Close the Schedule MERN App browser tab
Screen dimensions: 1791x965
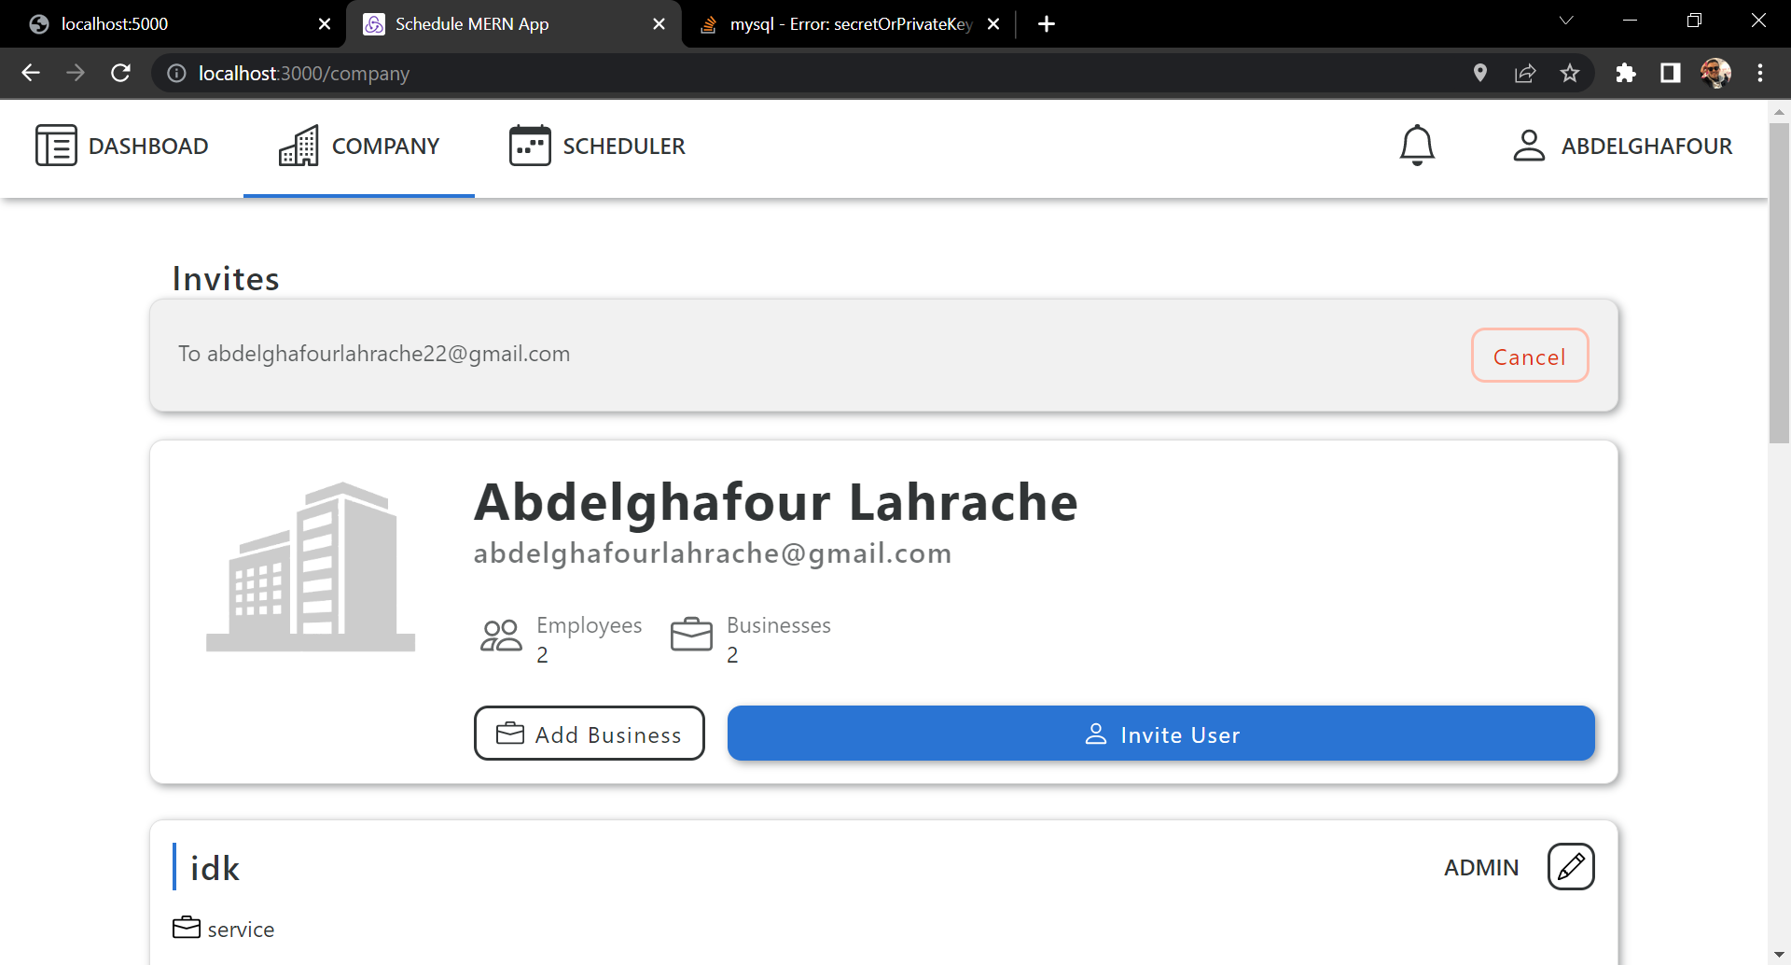[x=659, y=24]
